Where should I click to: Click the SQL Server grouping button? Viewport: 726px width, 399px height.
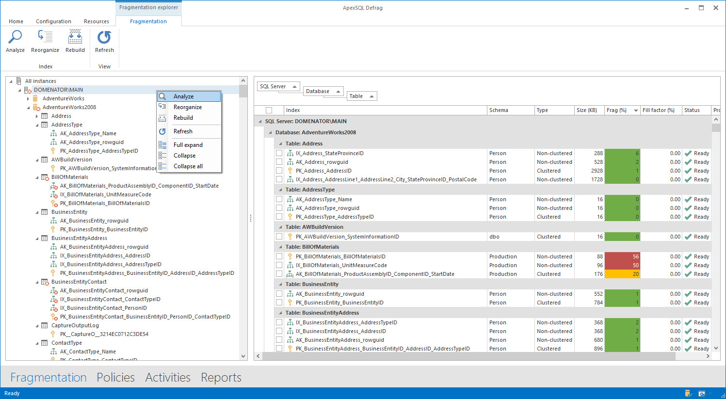[278, 86]
